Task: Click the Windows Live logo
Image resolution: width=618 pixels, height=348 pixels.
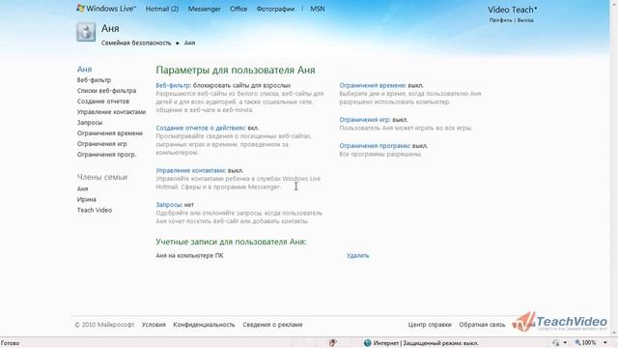Action: click(105, 9)
